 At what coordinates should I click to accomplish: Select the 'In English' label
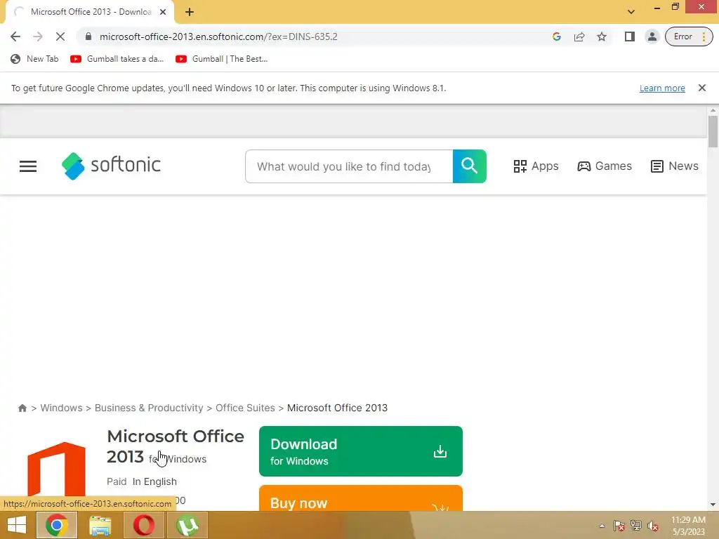(154, 481)
